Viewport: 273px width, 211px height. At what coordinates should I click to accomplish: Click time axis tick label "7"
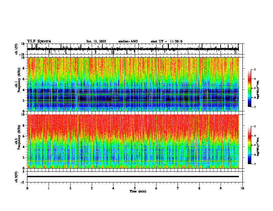point(178,188)
